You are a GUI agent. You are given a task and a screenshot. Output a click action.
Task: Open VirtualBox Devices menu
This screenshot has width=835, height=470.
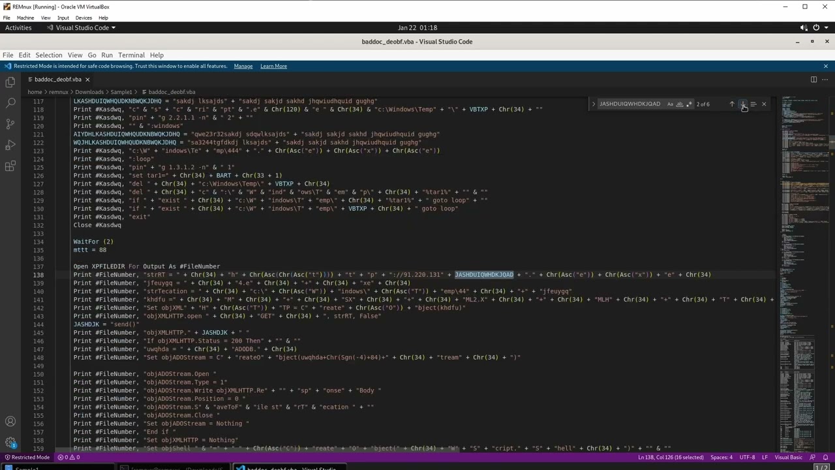click(x=83, y=18)
